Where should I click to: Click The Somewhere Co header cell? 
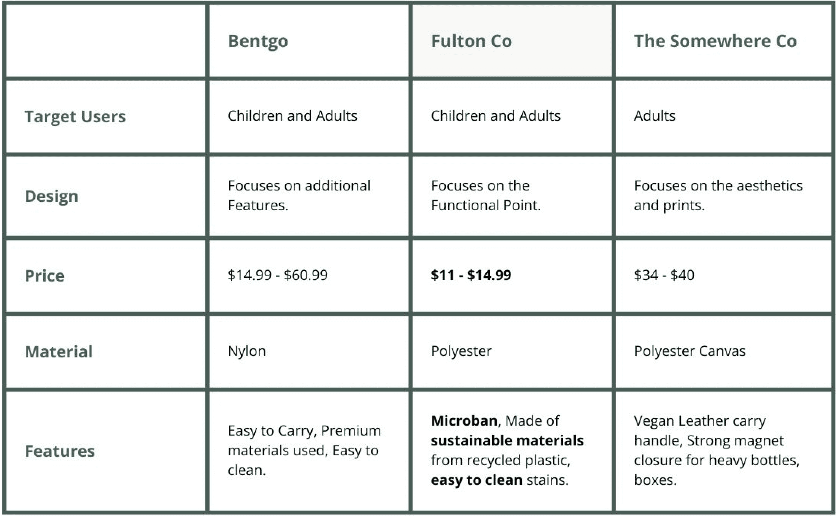(x=715, y=41)
